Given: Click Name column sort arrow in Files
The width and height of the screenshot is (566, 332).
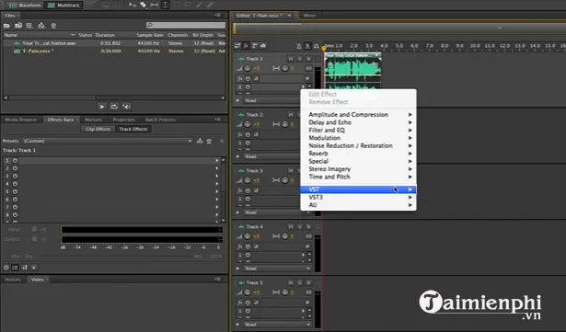Looking at the screenshot, I should pos(73,35).
